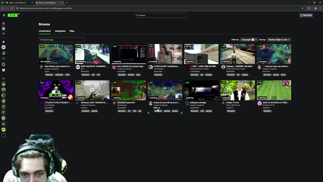Open TedyCristal's channel avatar
This screenshot has width=323, height=182.
[x=151, y=67]
